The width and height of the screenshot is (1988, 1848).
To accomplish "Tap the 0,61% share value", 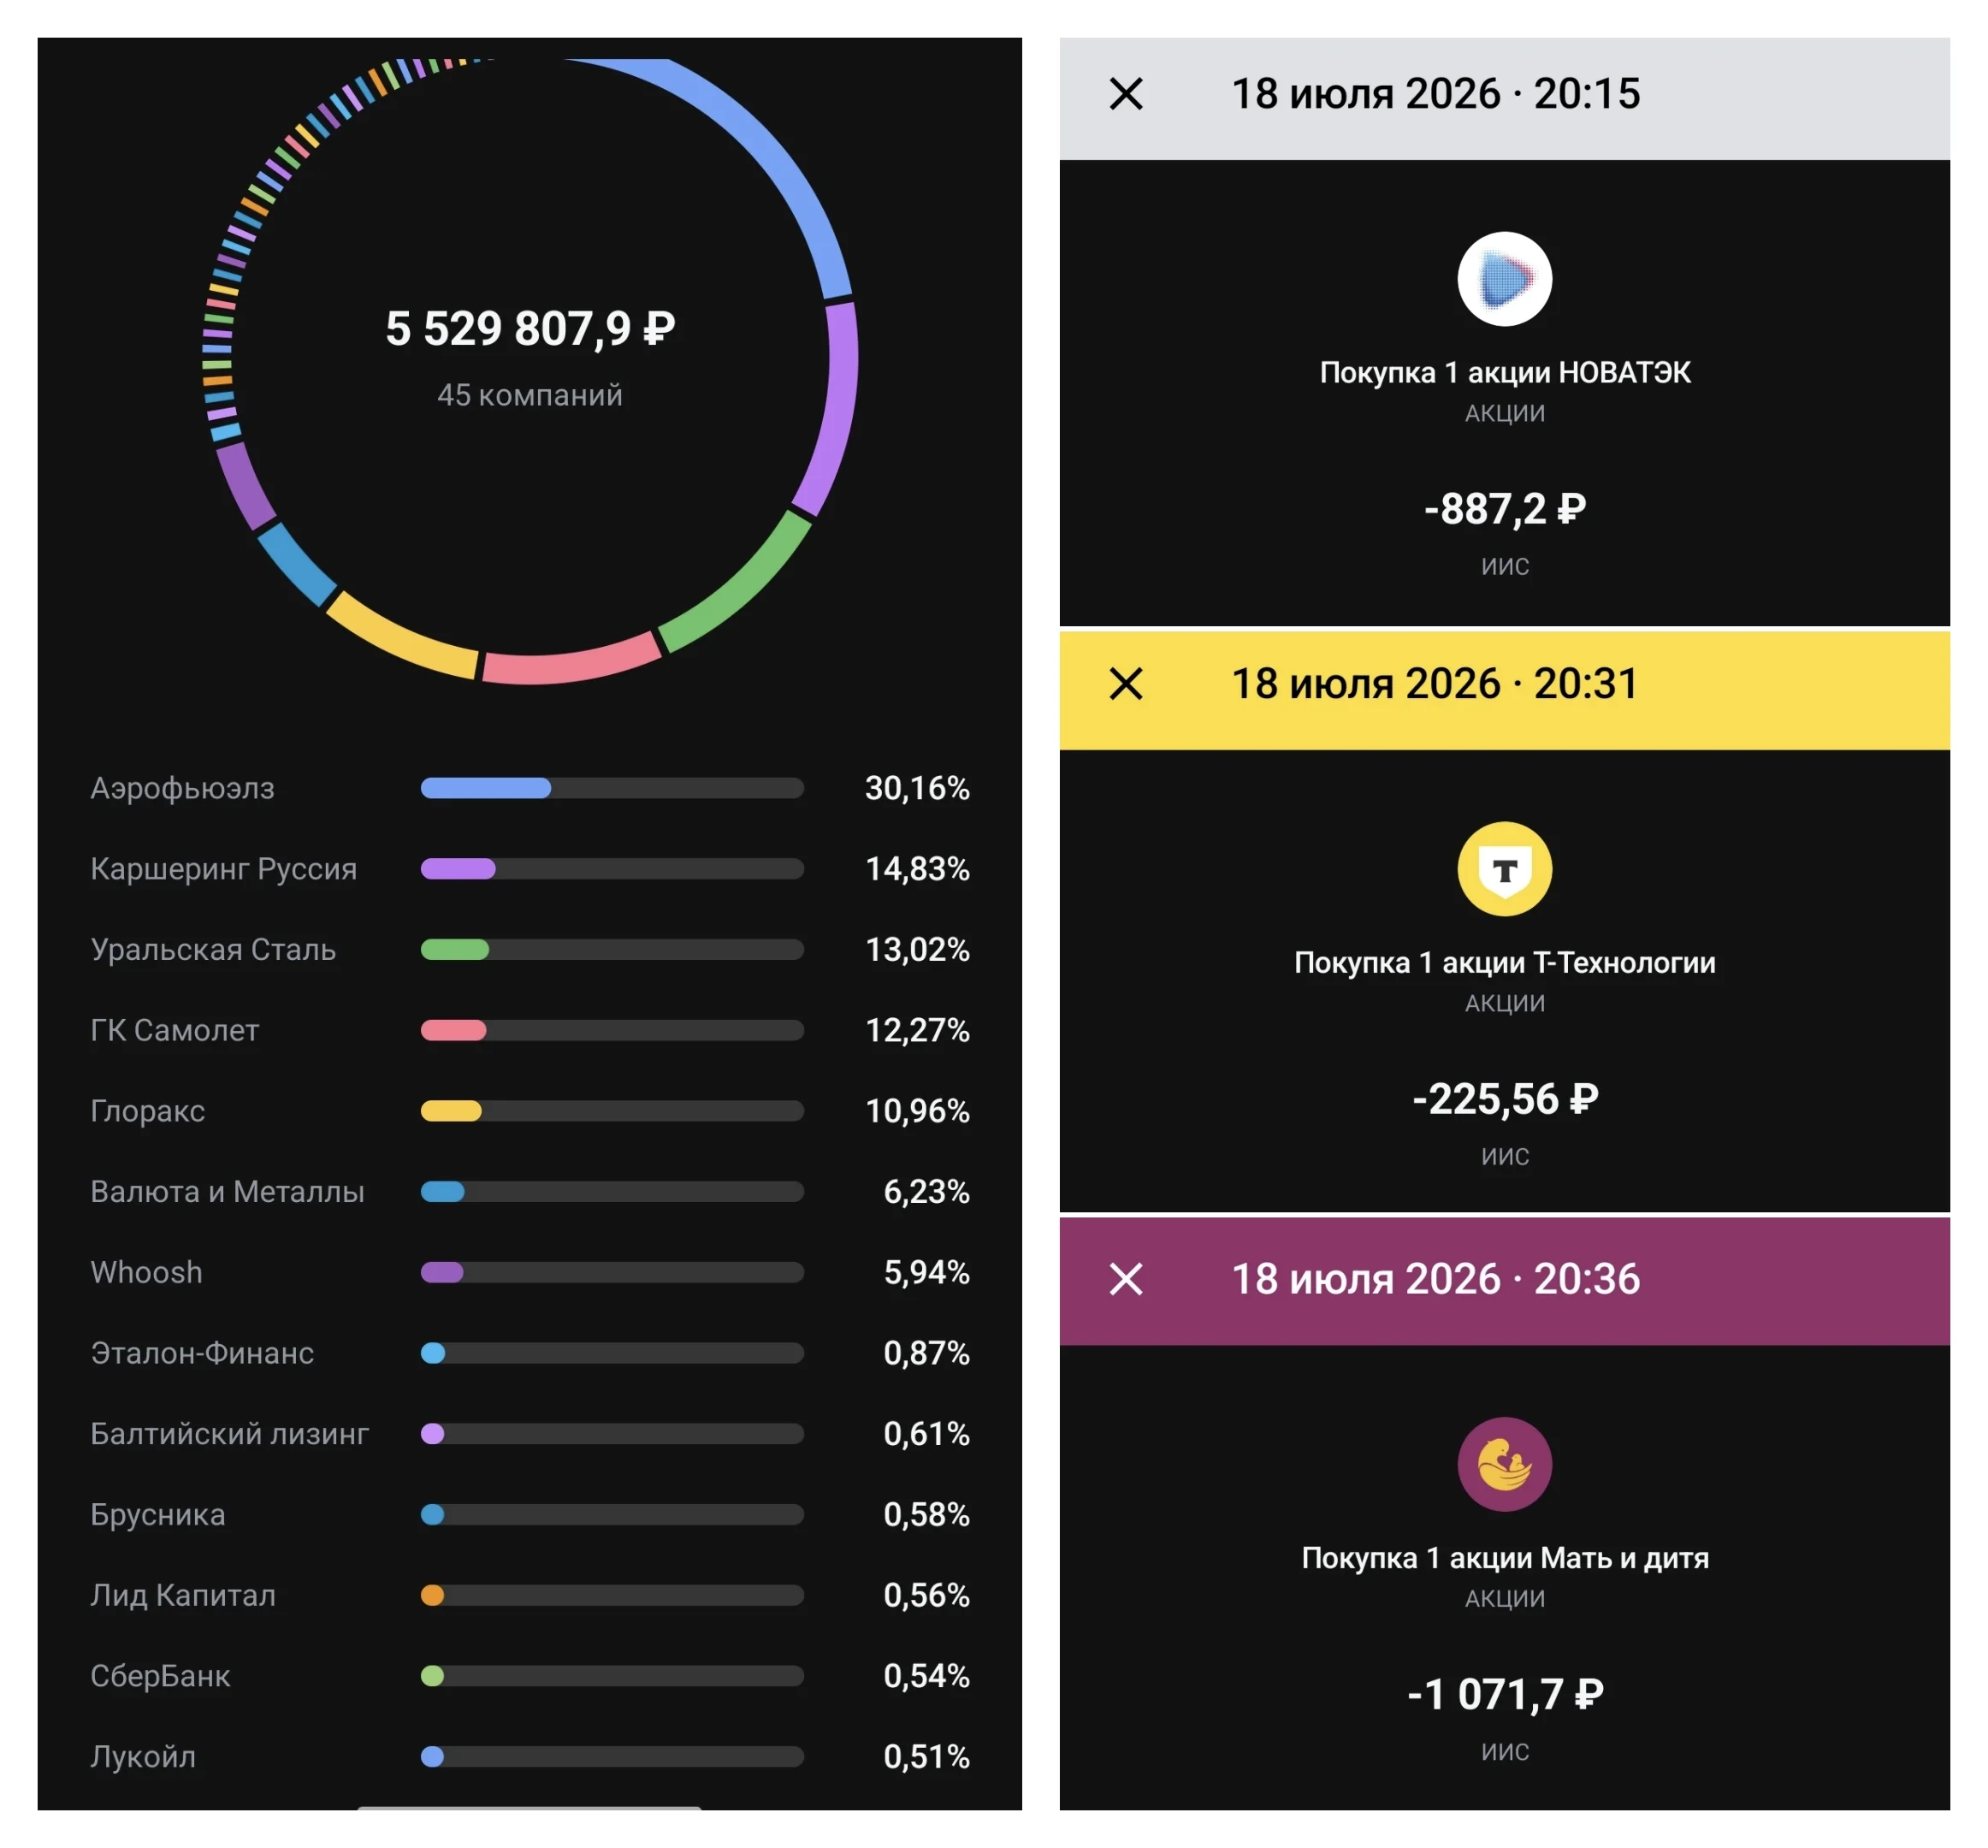I will click(926, 1434).
